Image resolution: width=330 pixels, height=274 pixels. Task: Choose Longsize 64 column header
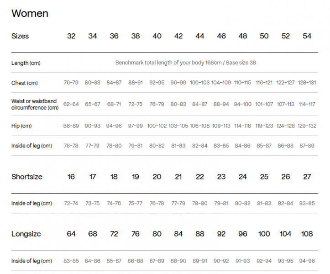point(71,234)
